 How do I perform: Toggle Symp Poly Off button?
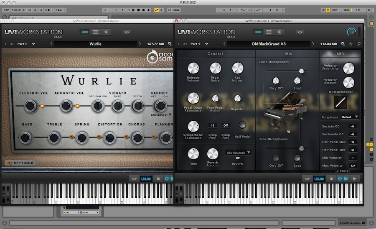click(x=226, y=125)
